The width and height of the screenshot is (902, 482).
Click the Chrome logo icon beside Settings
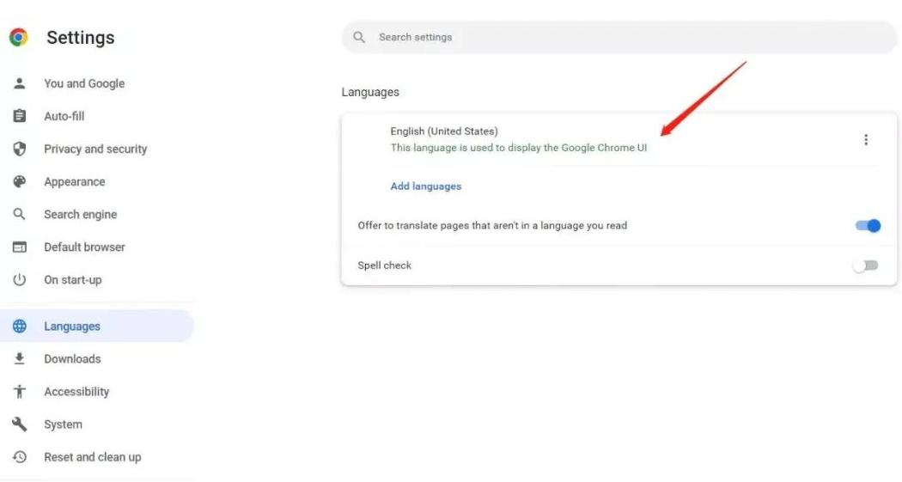(18, 38)
